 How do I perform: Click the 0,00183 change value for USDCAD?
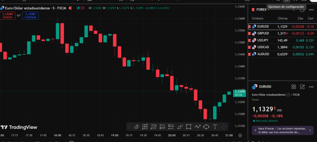(x=298, y=47)
